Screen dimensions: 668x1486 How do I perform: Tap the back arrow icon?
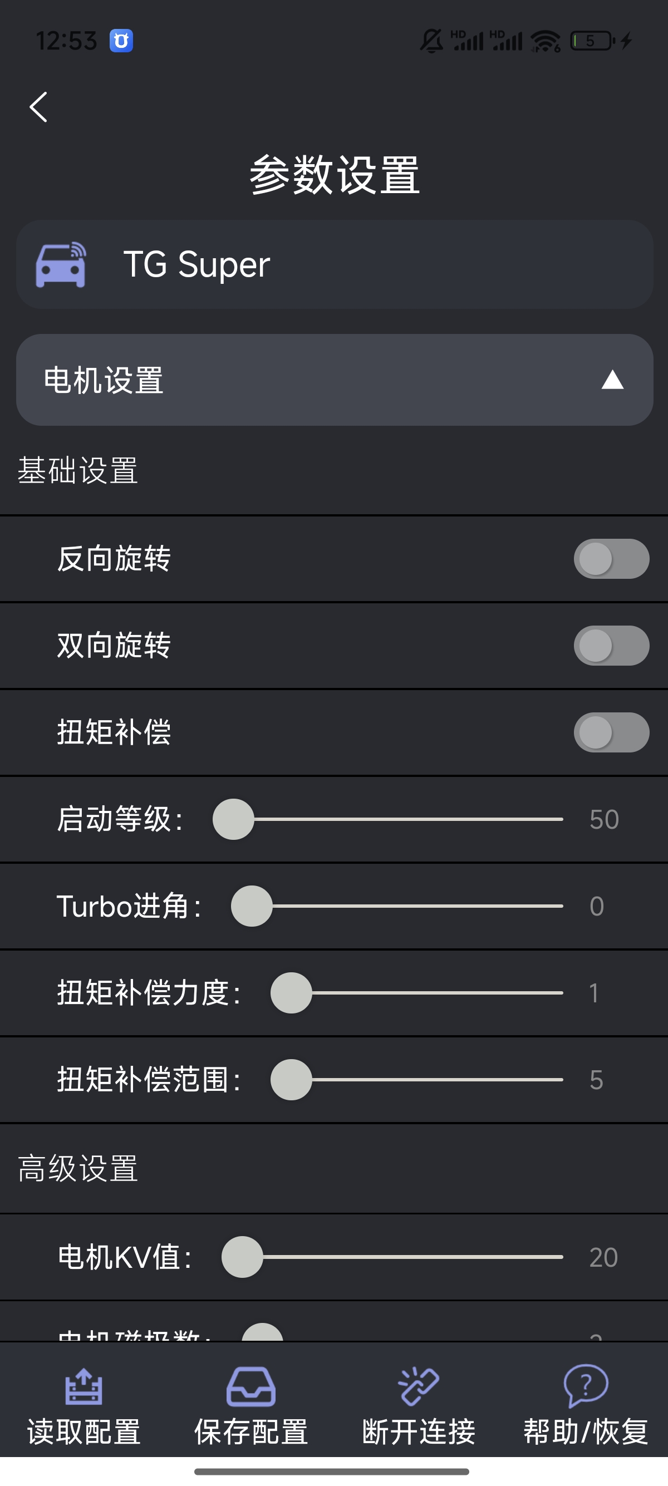[x=38, y=107]
